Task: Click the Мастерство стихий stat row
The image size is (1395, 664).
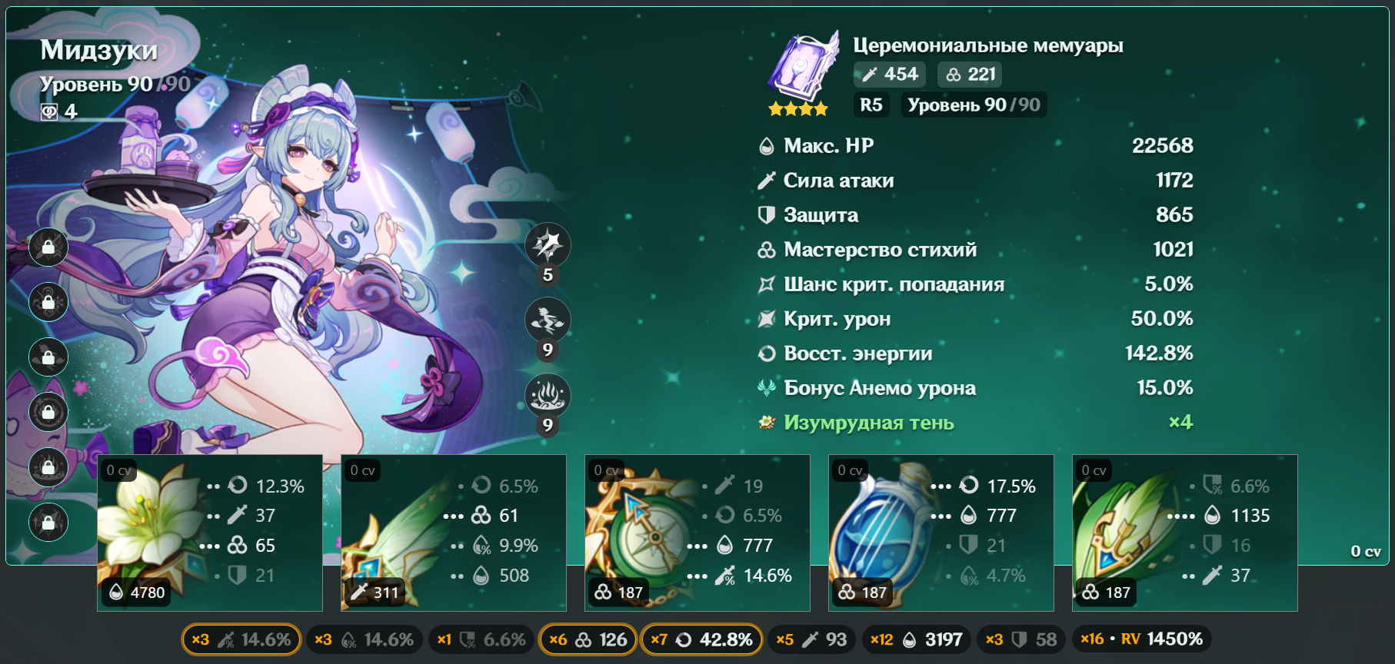Action: click(975, 250)
